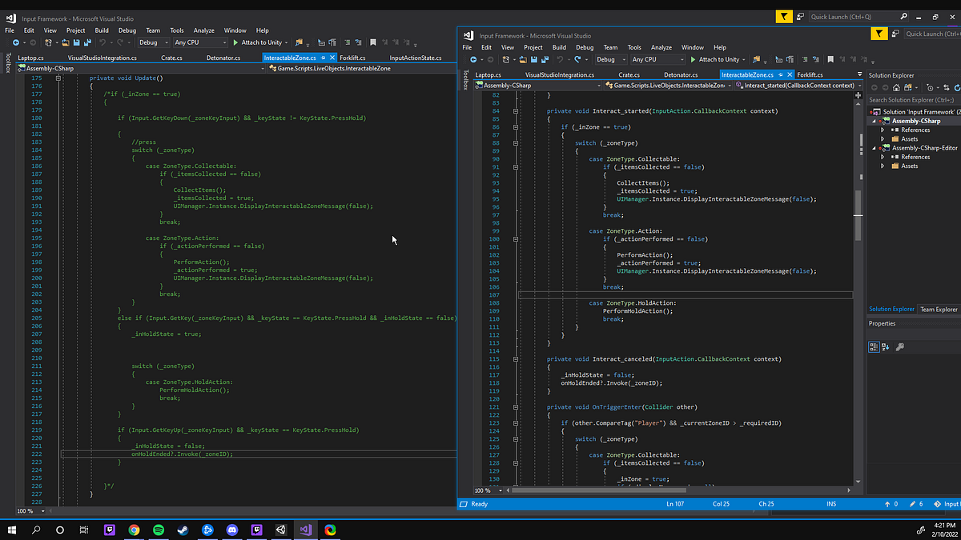
Task: Click the Home icon in Solution Explorer
Action: 895,88
